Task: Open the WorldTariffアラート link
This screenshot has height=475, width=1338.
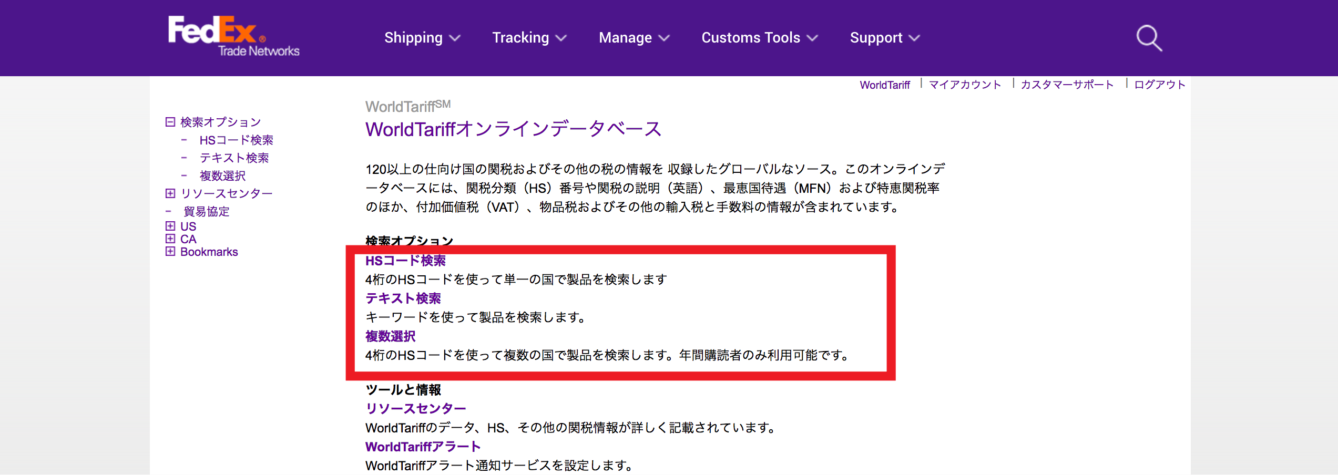Action: 423,447
